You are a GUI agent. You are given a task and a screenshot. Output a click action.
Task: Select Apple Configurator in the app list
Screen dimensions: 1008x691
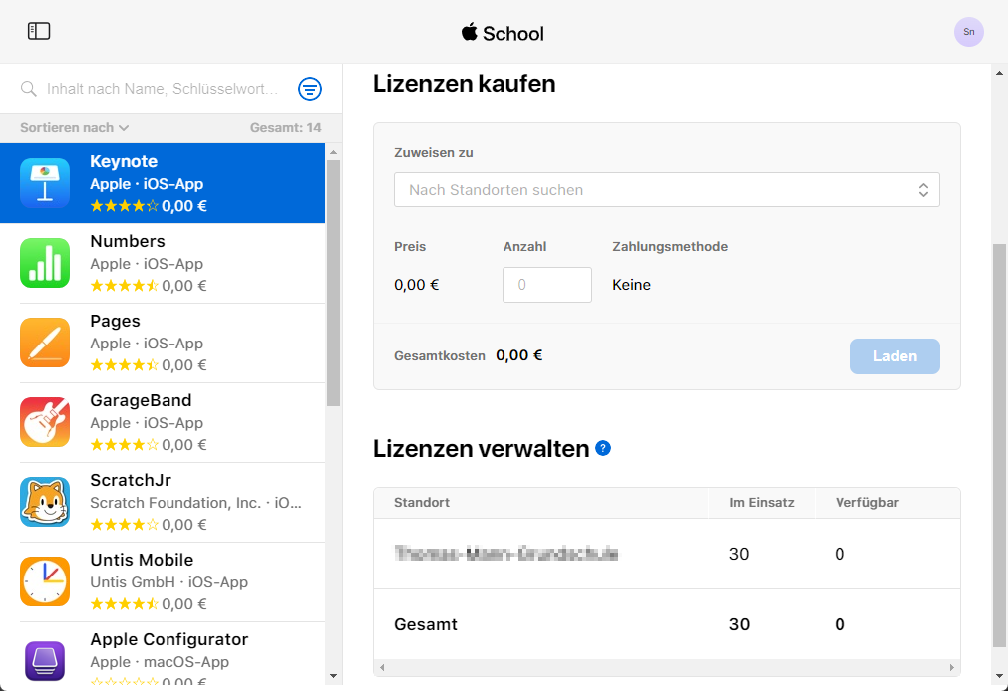pyautogui.click(x=163, y=655)
